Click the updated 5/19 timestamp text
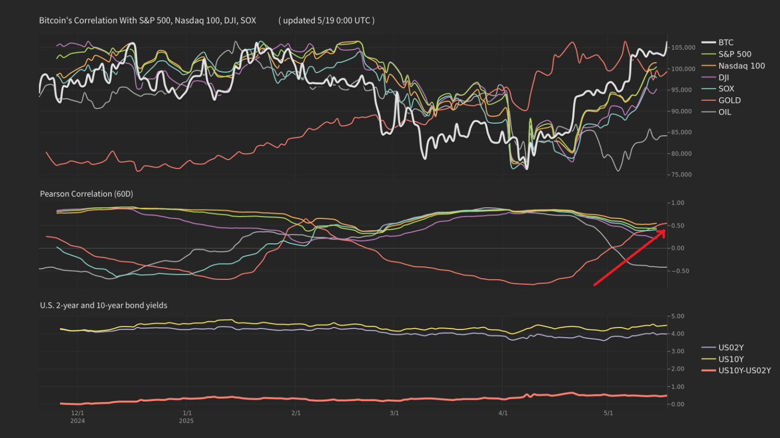The width and height of the screenshot is (780, 438). (327, 20)
